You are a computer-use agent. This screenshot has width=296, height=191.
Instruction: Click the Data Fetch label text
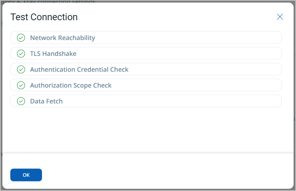pos(46,101)
